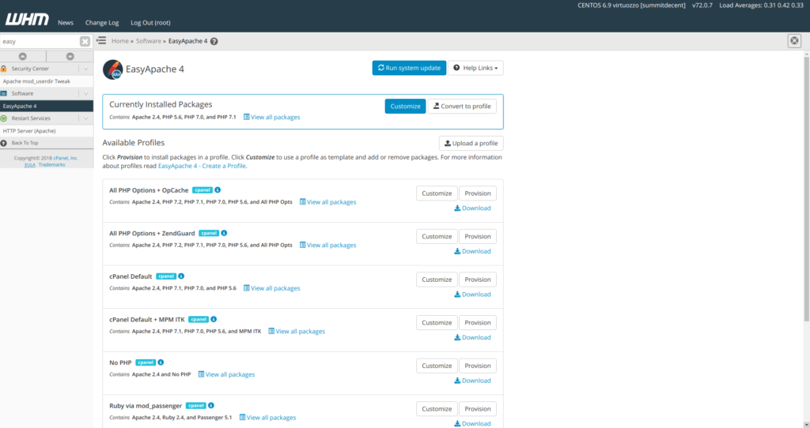Open the Help Links dropdown
The height and width of the screenshot is (428, 810).
475,68
